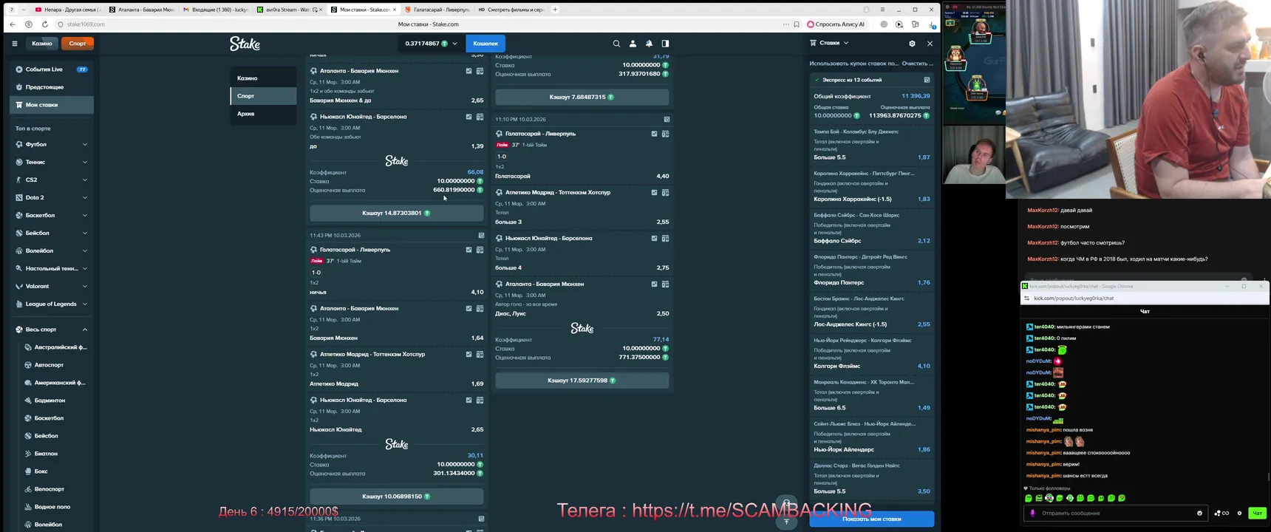Expand the League of Legends category

[x=85, y=304]
